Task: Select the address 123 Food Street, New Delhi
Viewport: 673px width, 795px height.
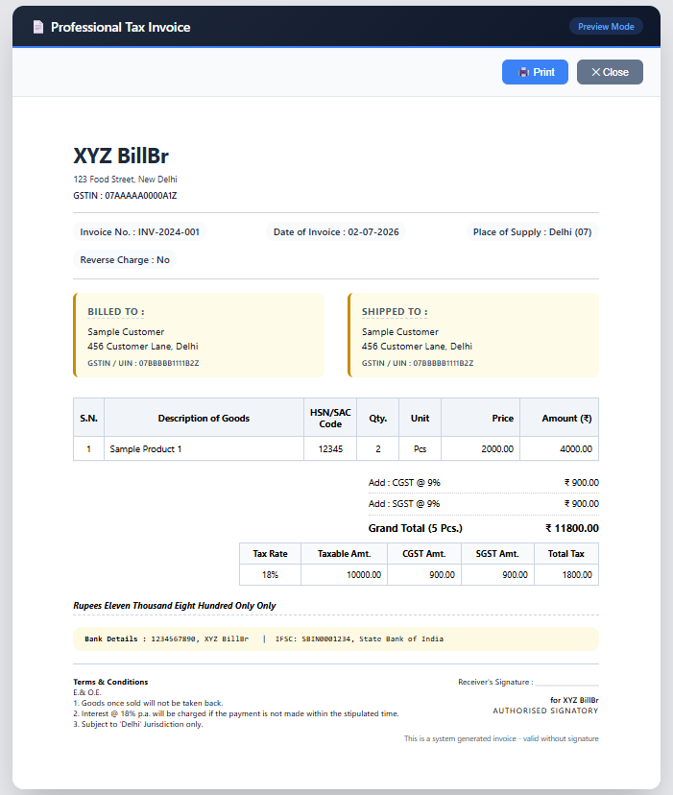Action: [x=125, y=180]
